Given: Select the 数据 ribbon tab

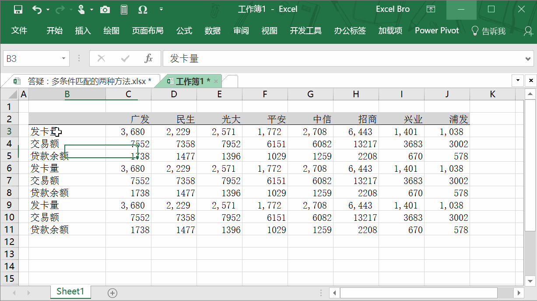Looking at the screenshot, I should [213, 31].
